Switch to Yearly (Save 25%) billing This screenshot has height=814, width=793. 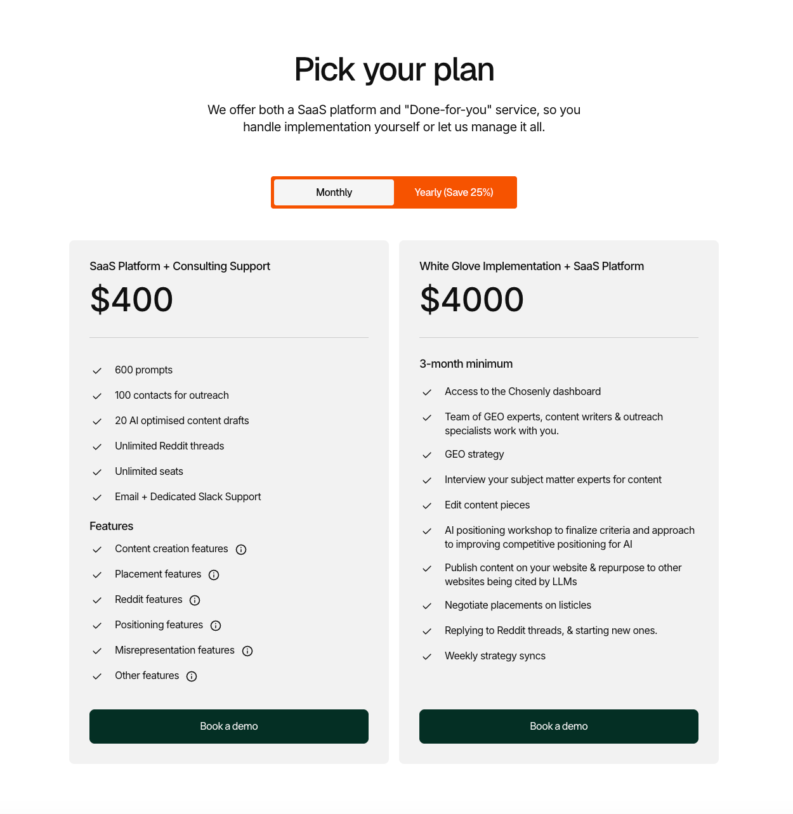tap(454, 192)
